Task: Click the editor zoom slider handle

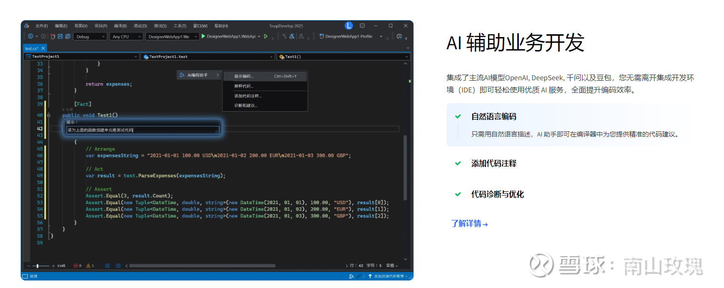Action: pyautogui.click(x=37, y=265)
